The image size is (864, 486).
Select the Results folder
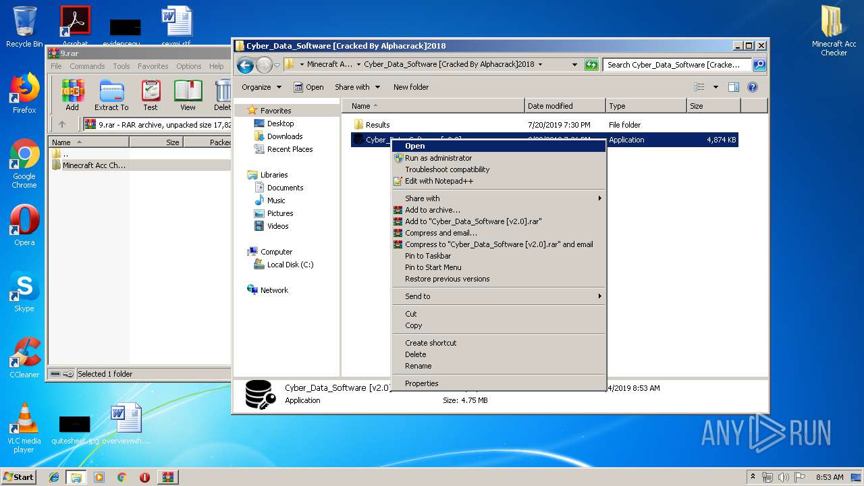pos(372,125)
